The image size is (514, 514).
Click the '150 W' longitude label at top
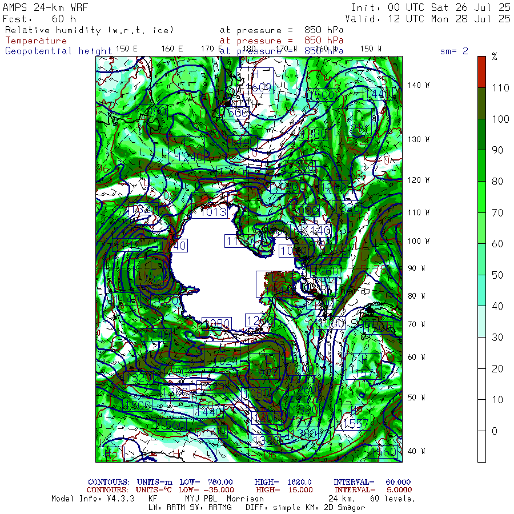tap(371, 49)
